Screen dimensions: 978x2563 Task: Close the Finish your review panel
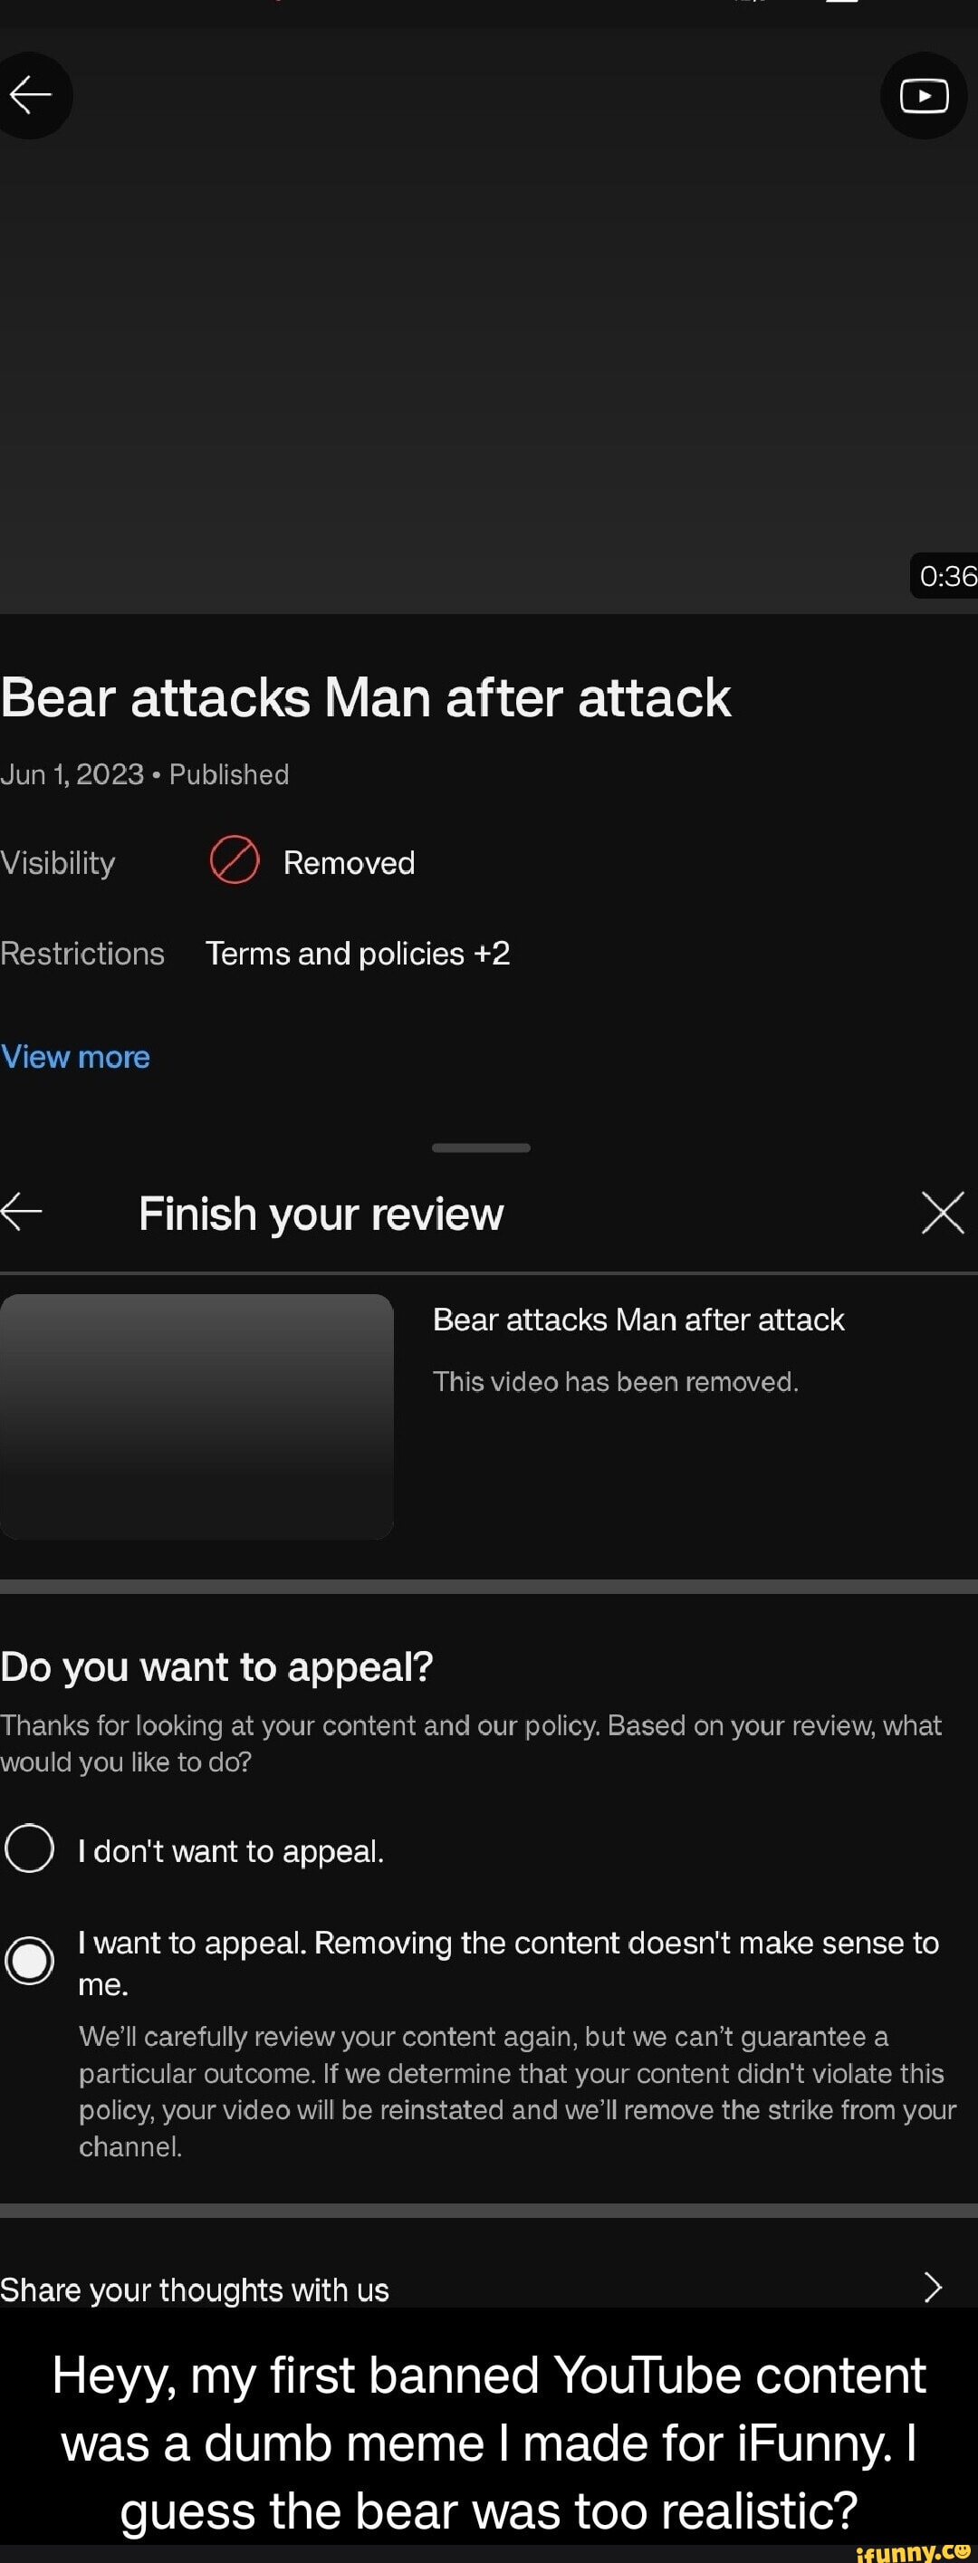942,1212
